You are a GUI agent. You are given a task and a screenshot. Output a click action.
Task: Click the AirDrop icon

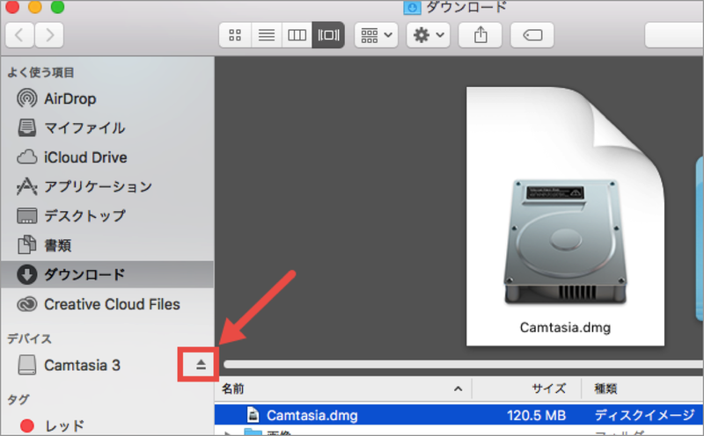tap(27, 98)
